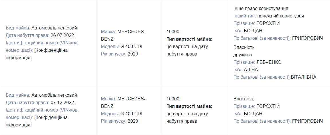Image resolution: width=330 pixels, height=135 pixels.
Task: Select 'Автомобіль легковий' in second row
Action: point(54,95)
